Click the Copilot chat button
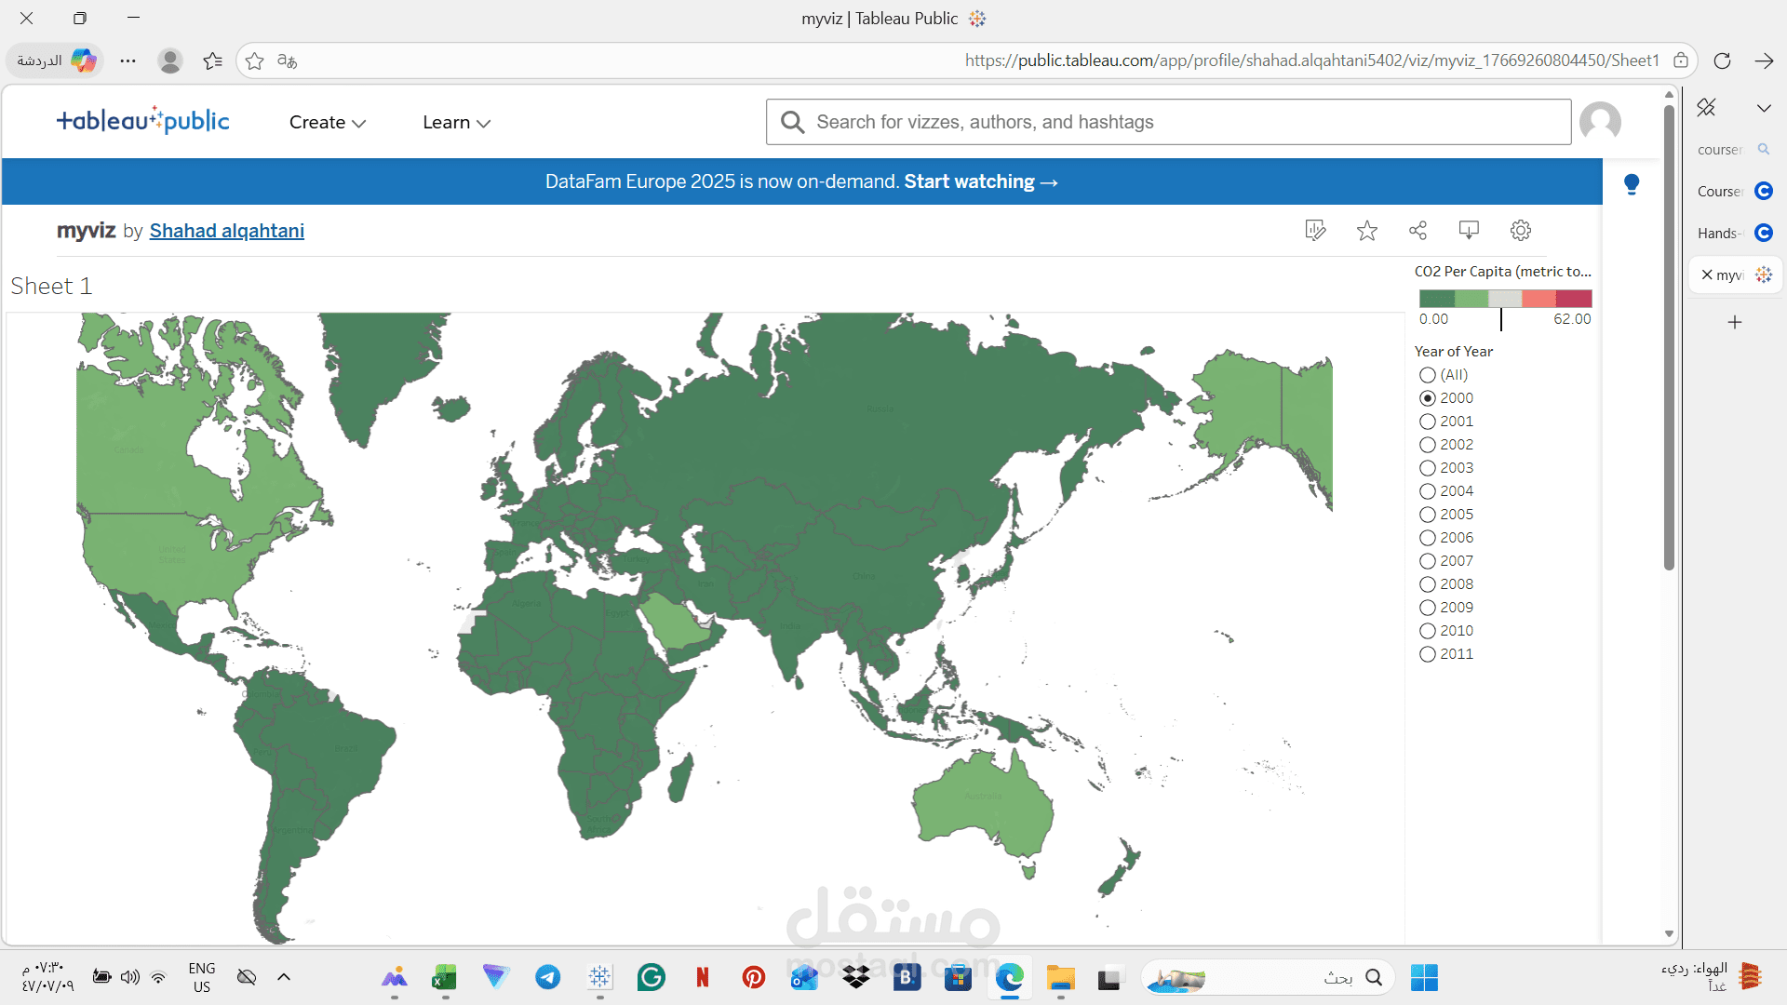1787x1005 pixels. tap(56, 60)
